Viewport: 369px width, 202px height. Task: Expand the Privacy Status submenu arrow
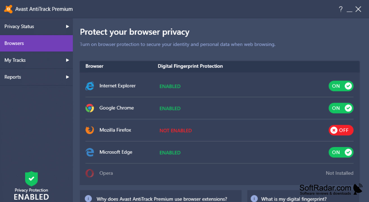(67, 26)
